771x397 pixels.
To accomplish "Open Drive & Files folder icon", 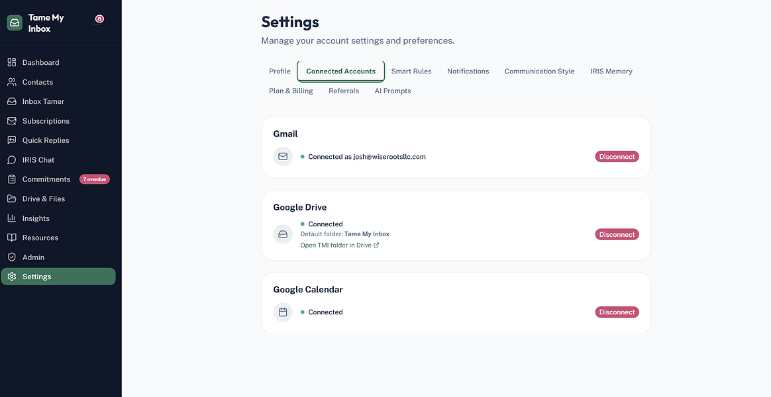I will 12,198.
